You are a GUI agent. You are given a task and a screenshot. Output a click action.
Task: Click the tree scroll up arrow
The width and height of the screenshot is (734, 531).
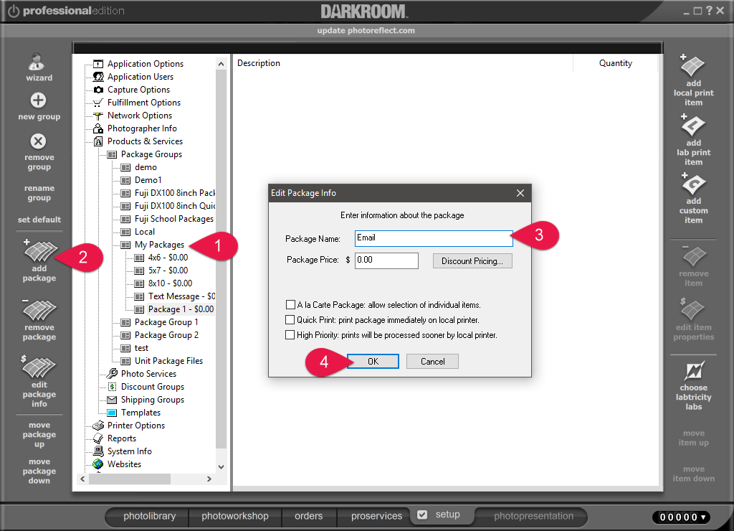click(x=221, y=64)
